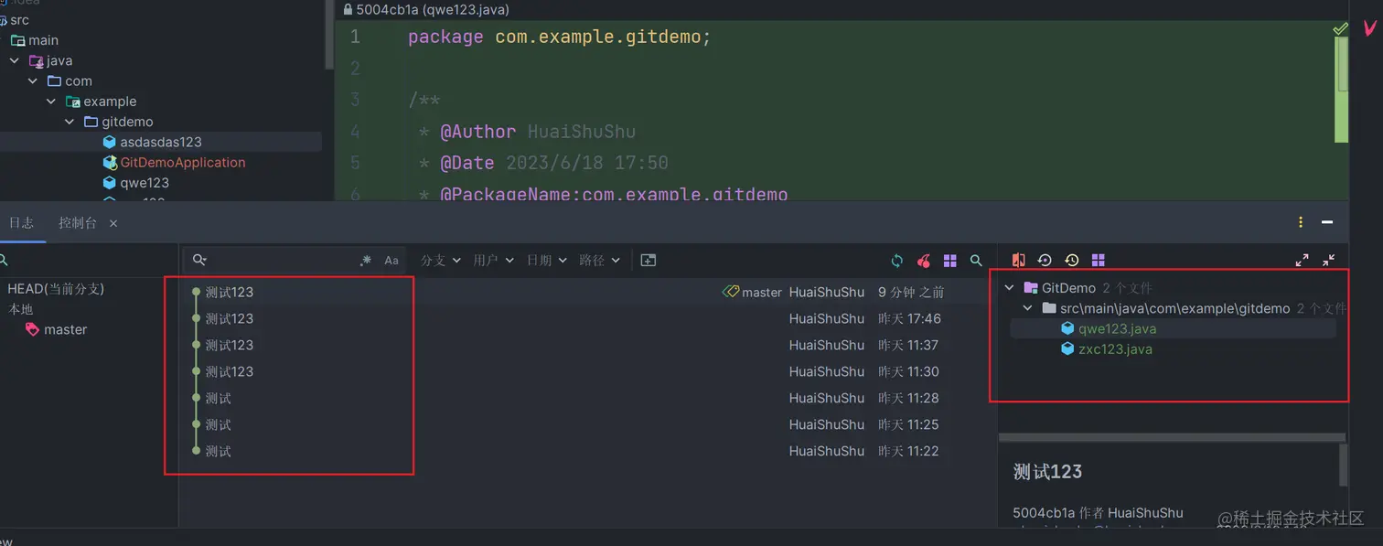Image resolution: width=1383 pixels, height=546 pixels.
Task: Open tool window options three-dot menu
Action: [1301, 222]
